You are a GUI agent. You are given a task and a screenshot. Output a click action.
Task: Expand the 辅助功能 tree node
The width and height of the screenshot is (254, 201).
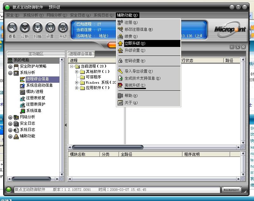(10, 136)
